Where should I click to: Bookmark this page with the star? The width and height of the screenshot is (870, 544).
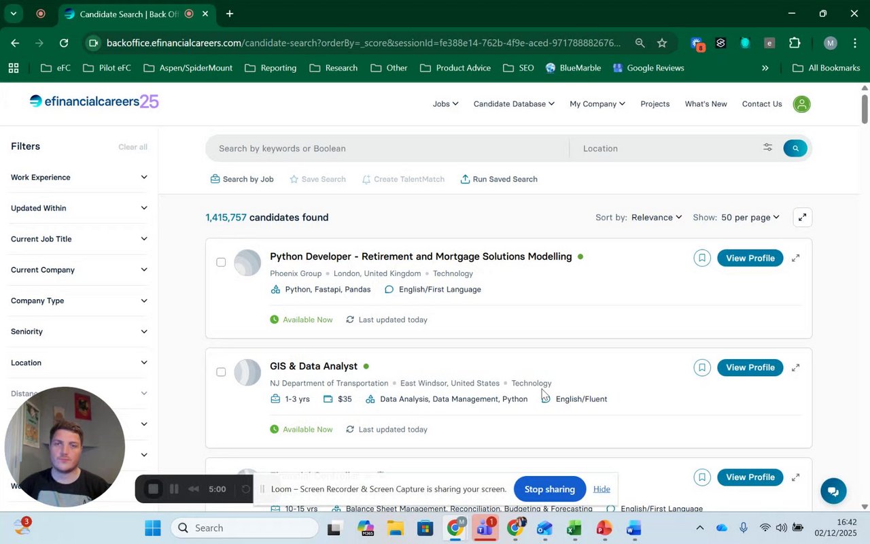click(662, 43)
